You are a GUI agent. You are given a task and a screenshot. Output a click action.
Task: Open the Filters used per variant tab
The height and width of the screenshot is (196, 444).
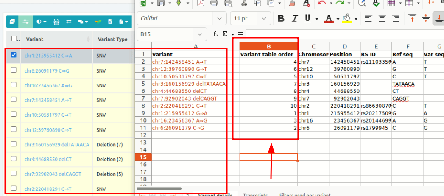[x=304, y=195]
